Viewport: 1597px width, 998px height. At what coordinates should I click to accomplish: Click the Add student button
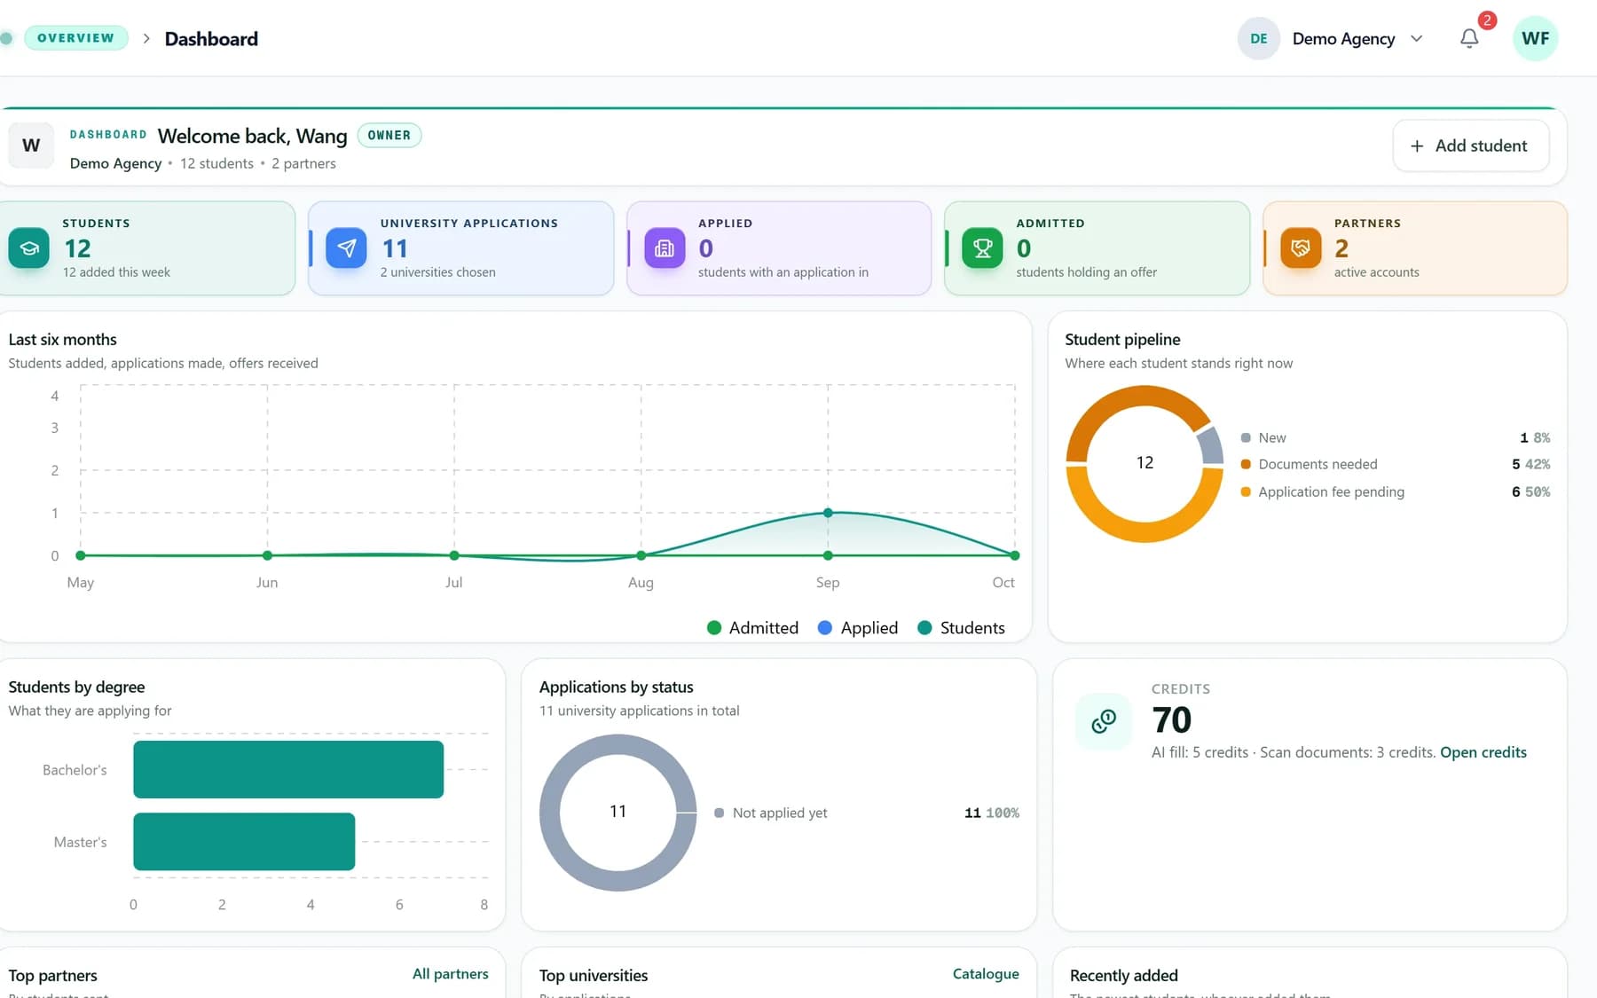(1471, 145)
